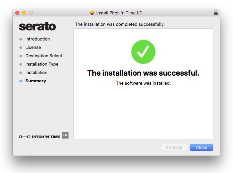Select the License step in sidebar
The height and width of the screenshot is (173, 233).
pos(33,48)
